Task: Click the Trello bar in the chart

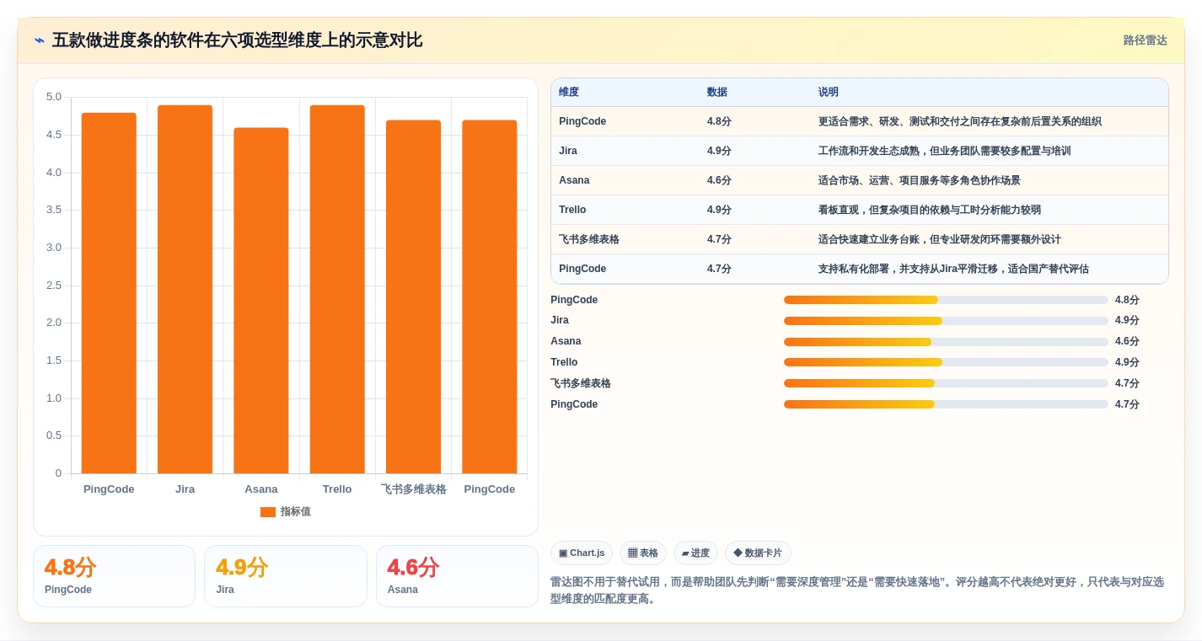Action: [x=337, y=289]
